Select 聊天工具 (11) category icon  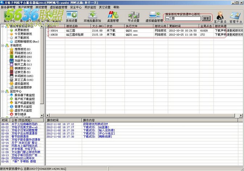tap(12, 65)
